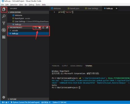Open the Tasks menu
Image resolution: width=130 pixels, height=104 pixels.
[38, 5]
